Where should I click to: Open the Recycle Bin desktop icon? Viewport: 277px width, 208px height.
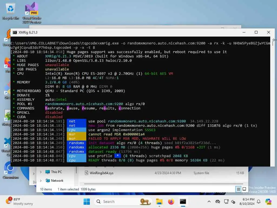pos(11,11)
